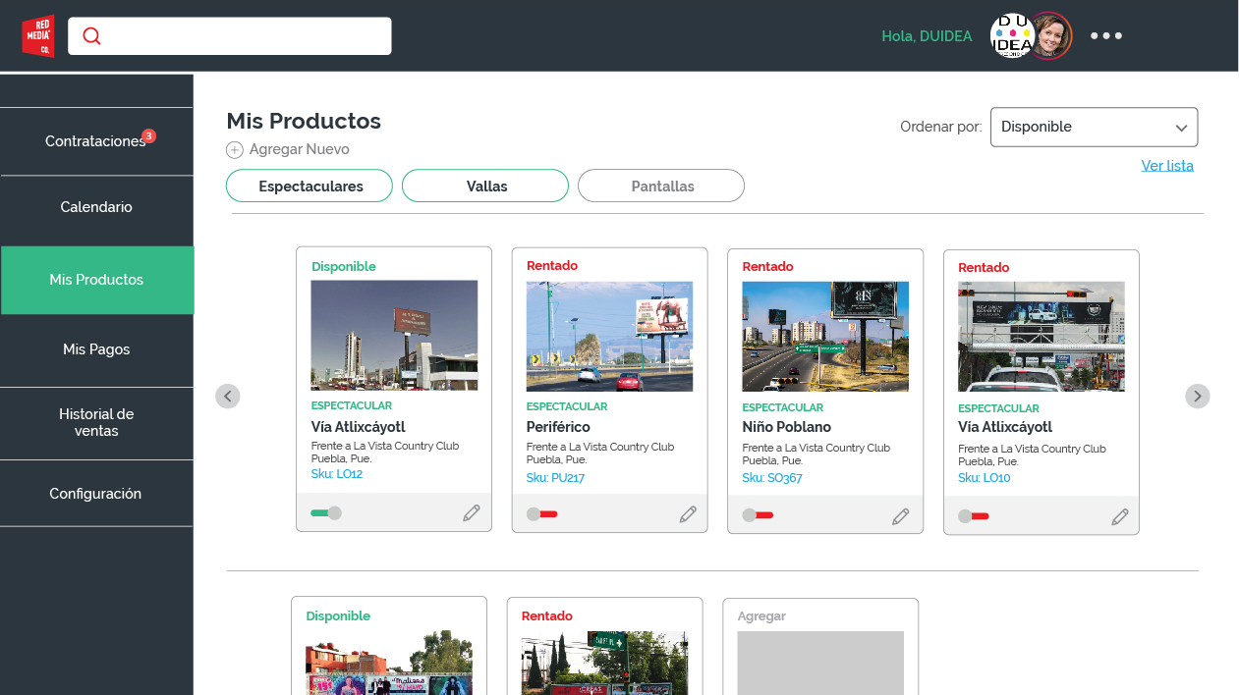The height and width of the screenshot is (695, 1239).
Task: Click pencil icon on Sku LO10 card
Action: point(1120,517)
